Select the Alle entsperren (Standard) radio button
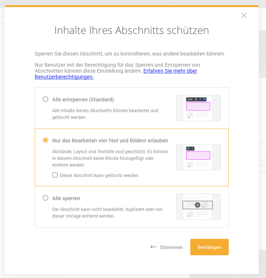Viewport: 266px width, 278px height. click(46, 99)
